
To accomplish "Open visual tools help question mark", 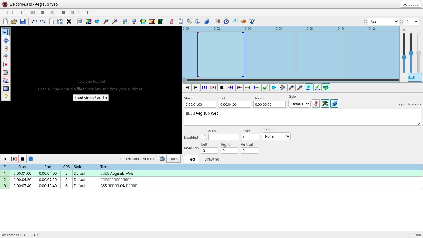I will coord(6,97).
